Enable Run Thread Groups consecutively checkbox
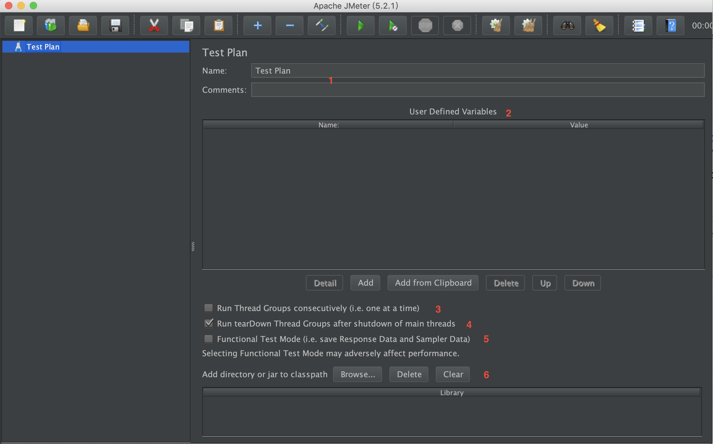The image size is (713, 444). tap(209, 308)
